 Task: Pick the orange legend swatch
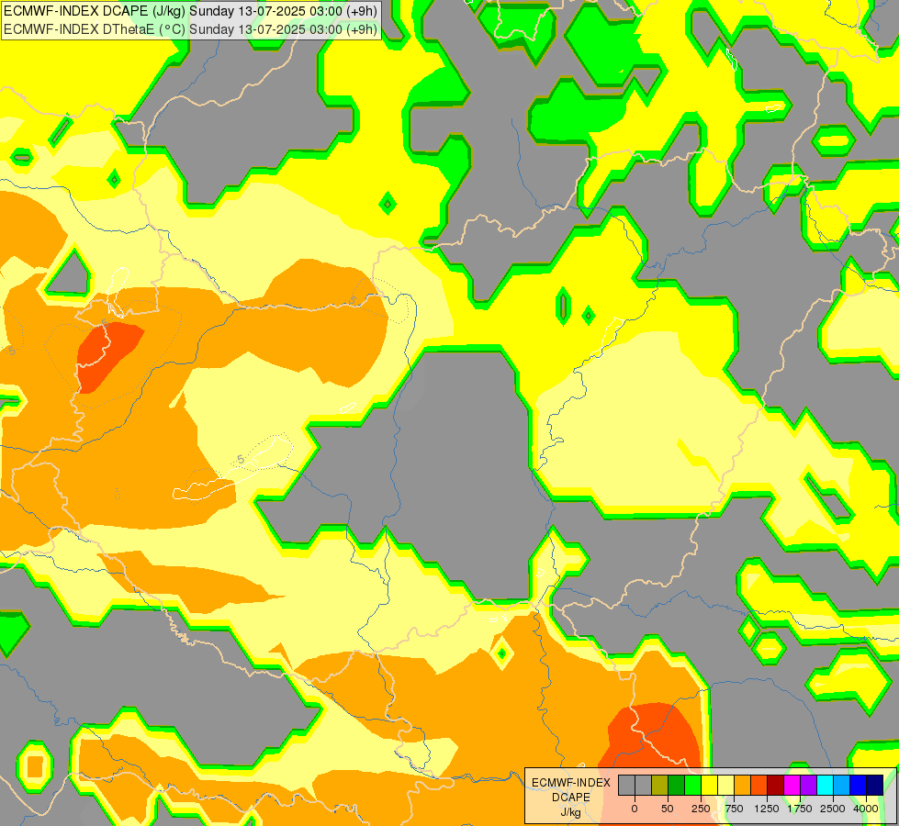743,786
